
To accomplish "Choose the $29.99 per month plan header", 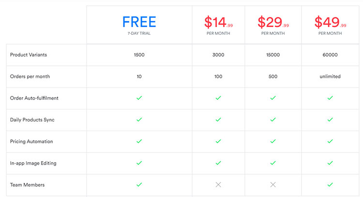I will 273,24.
